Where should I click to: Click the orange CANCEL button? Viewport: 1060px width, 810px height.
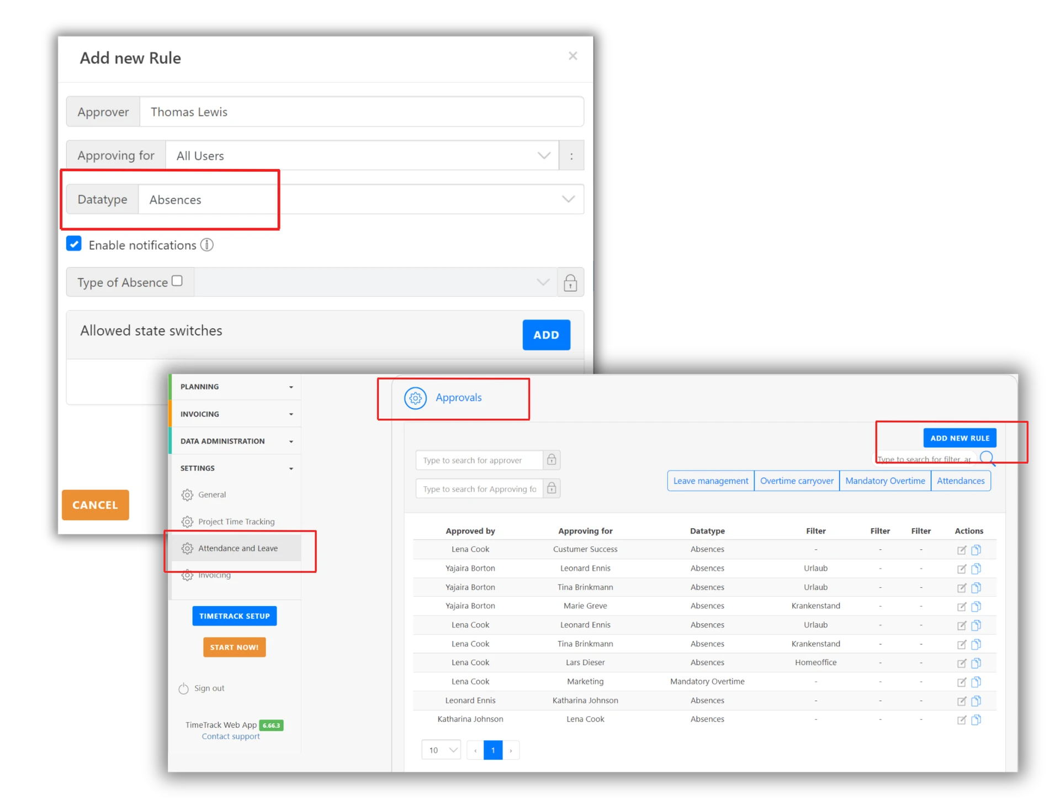[x=96, y=505]
